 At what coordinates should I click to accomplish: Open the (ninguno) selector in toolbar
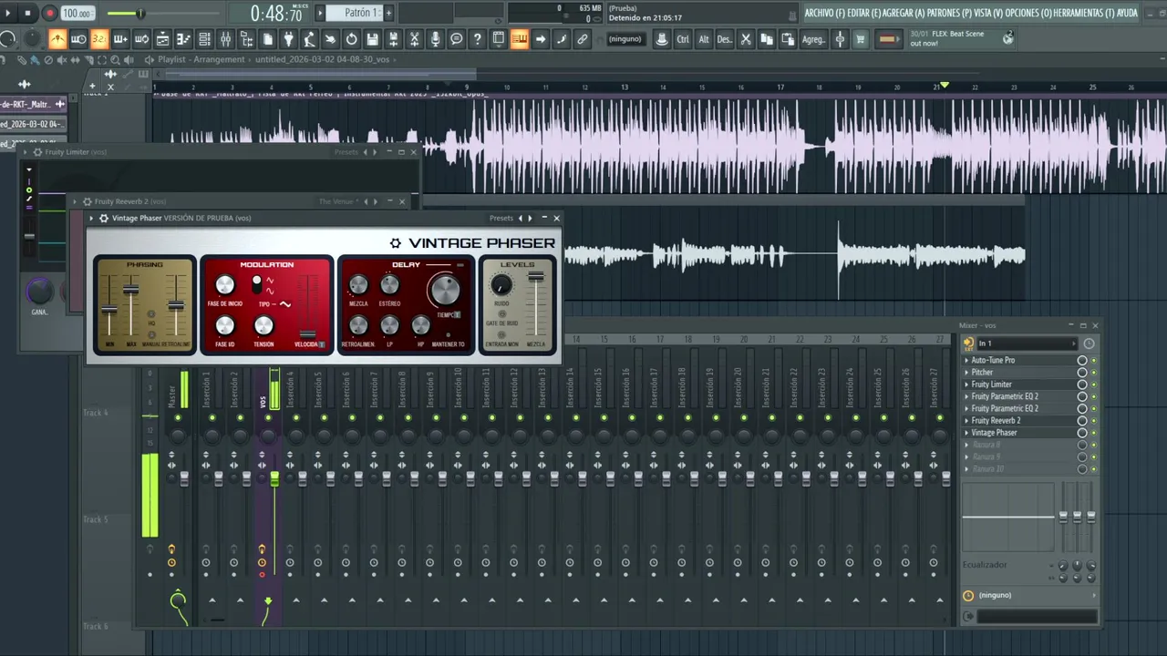pyautogui.click(x=625, y=39)
